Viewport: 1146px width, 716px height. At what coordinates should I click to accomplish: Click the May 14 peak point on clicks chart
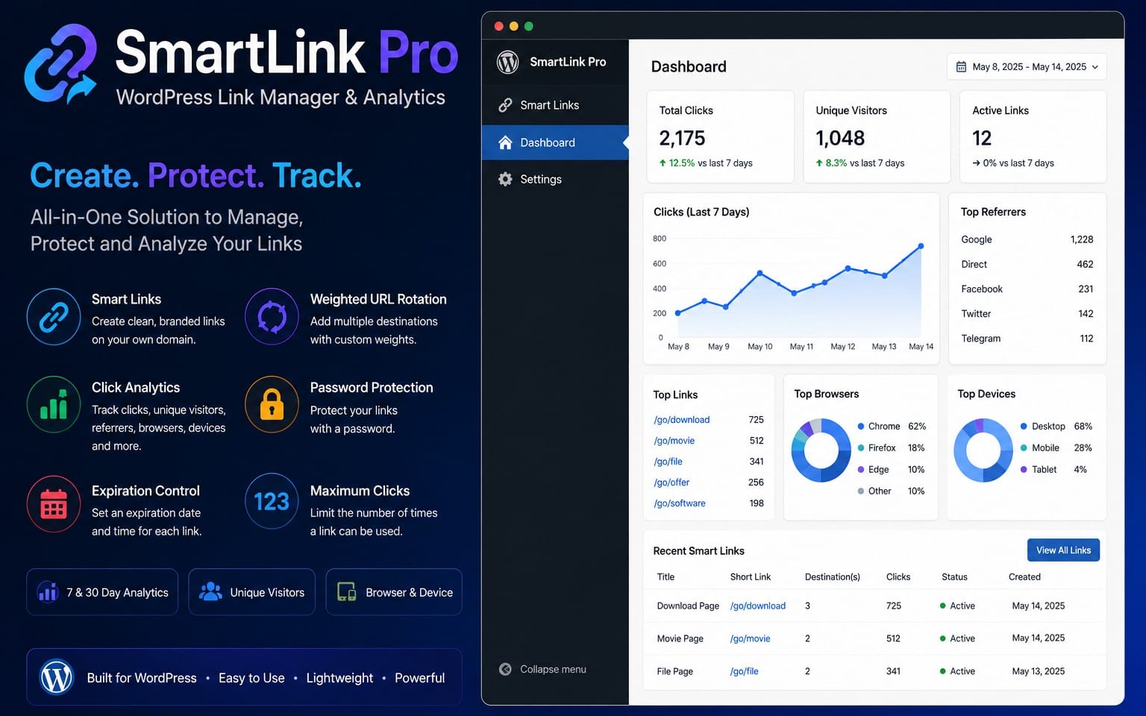pyautogui.click(x=921, y=245)
